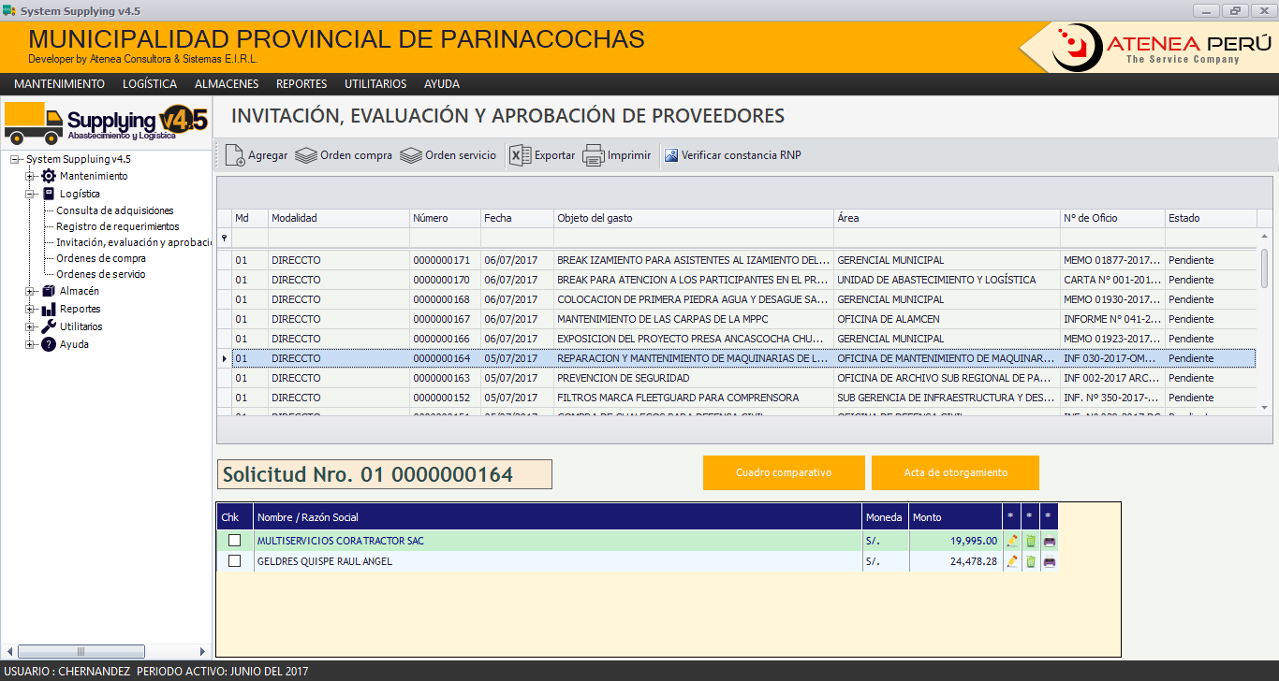
Task: Tick the GELDRES QUISPE RAUL ANGEL checkbox
Action: (235, 561)
